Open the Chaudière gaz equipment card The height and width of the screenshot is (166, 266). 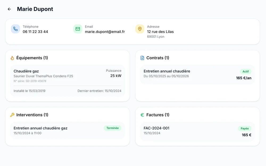pos(68,81)
